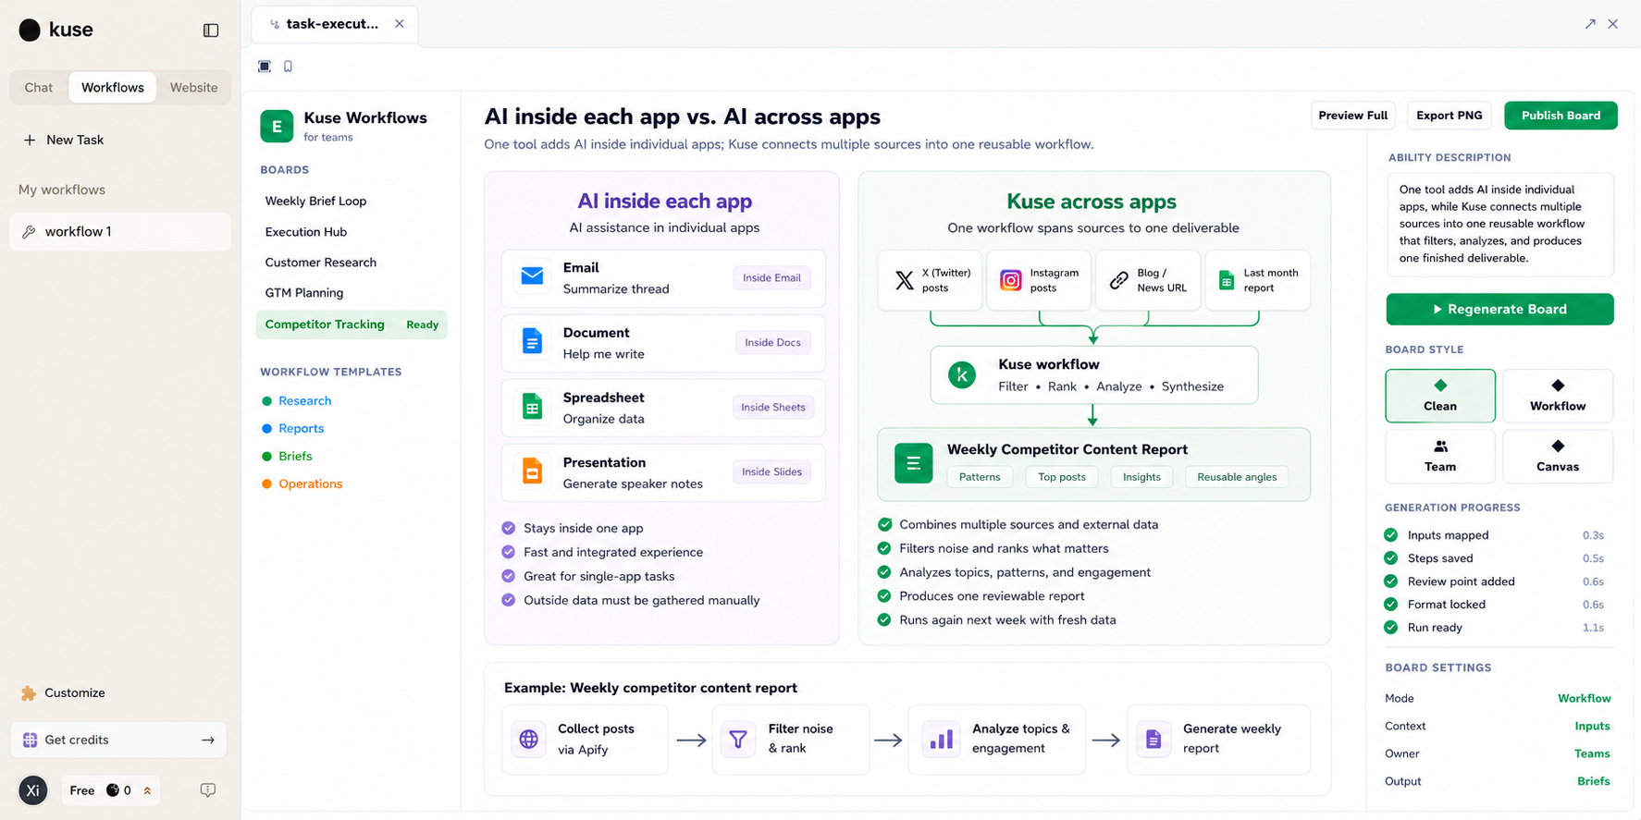Image resolution: width=1641 pixels, height=820 pixels.
Task: Select the Clean board style
Action: point(1439,396)
